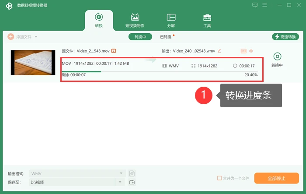Stop conversion with the circular stop icon
306x194 pixels.
click(x=277, y=56)
